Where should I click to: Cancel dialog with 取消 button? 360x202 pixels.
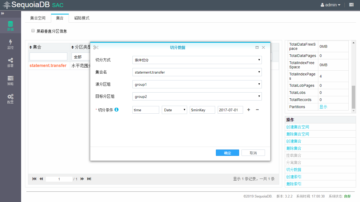(x=253, y=153)
